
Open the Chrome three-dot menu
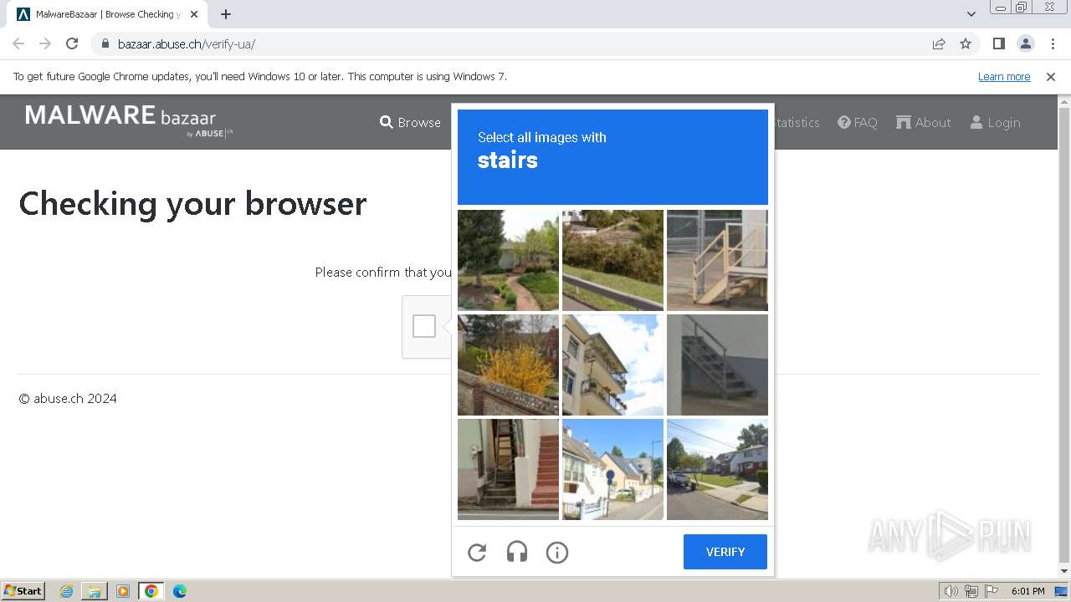point(1053,43)
